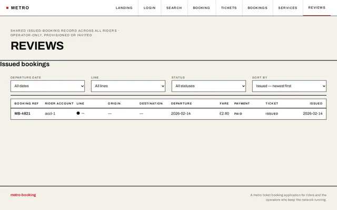Click the Fare column header
337x210 pixels.
point(224,103)
